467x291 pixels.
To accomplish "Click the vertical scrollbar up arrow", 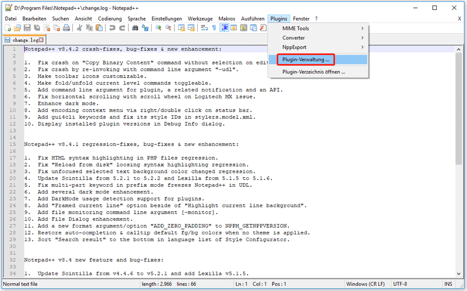I will point(459,49).
